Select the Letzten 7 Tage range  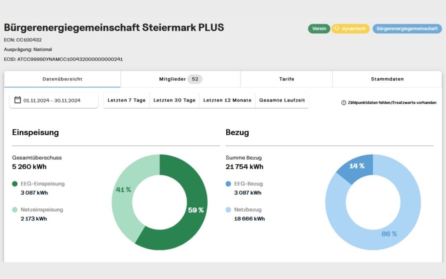[x=126, y=100]
